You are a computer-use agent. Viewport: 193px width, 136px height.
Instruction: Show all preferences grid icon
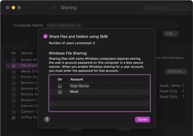(x=54, y=8)
